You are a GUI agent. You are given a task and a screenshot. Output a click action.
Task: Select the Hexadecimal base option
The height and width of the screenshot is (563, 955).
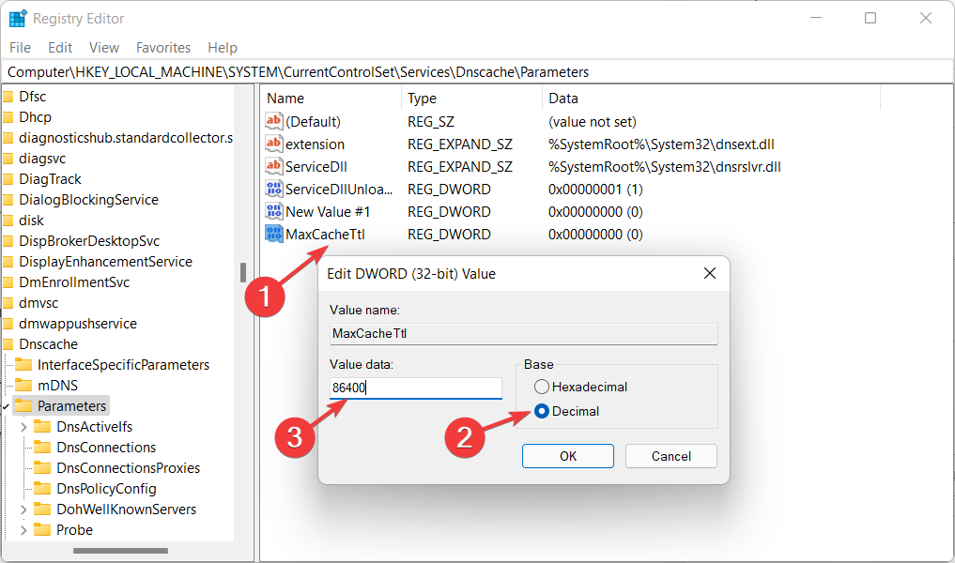[541, 387]
